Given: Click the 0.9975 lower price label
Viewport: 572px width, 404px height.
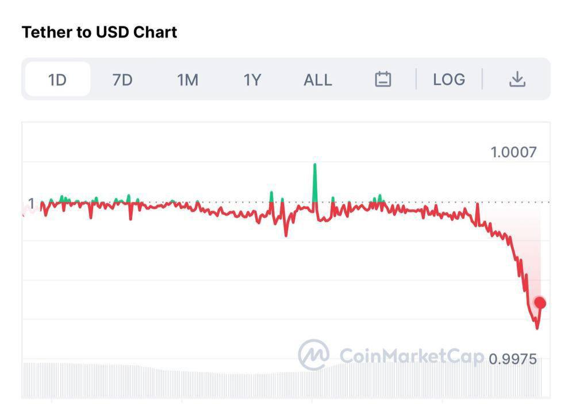Looking at the screenshot, I should click(x=513, y=359).
